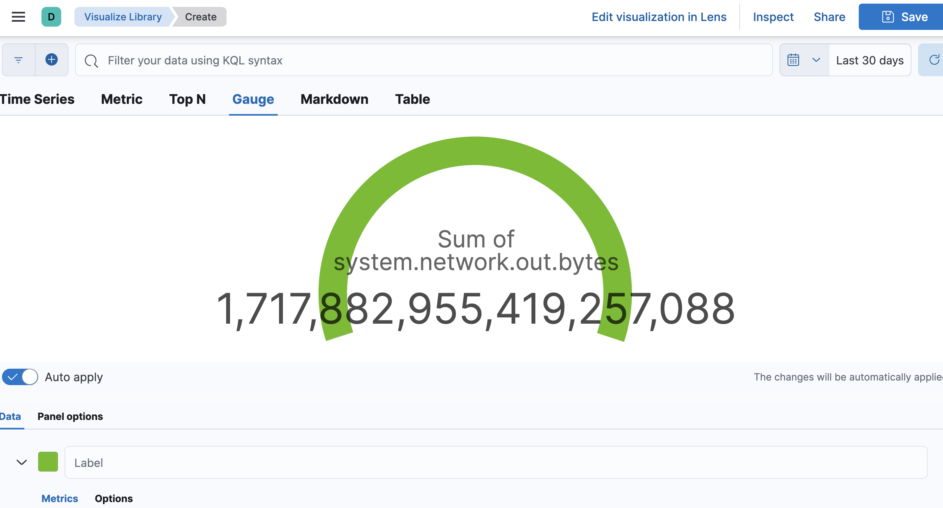Toggle the Auto apply switch
The image size is (943, 508).
[x=20, y=377]
